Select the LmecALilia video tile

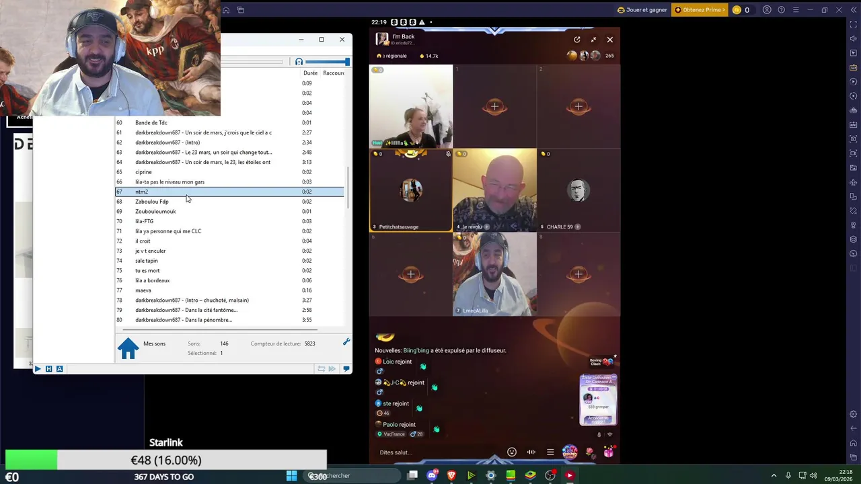tap(495, 274)
